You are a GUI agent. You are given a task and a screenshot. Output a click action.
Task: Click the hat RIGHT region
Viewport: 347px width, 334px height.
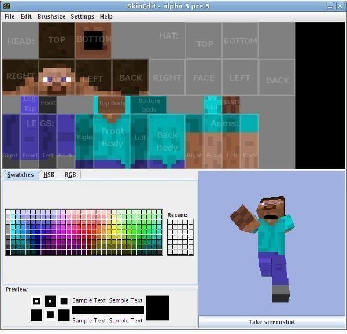pos(167,77)
